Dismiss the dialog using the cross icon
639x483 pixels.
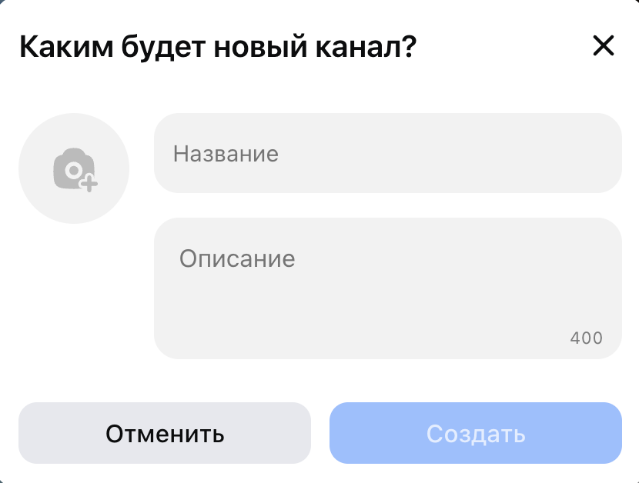pyautogui.click(x=604, y=46)
